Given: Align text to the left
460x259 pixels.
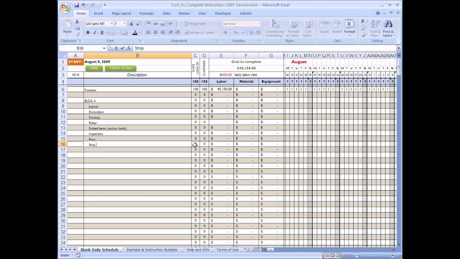Looking at the screenshot, I should pyautogui.click(x=148, y=32).
